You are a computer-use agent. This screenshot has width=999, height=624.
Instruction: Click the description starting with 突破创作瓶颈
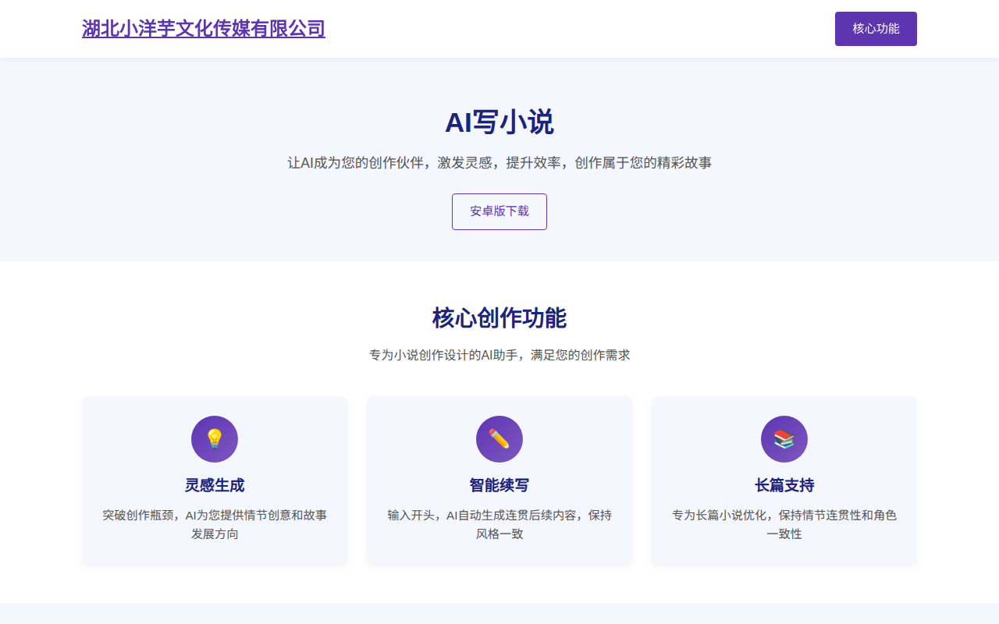pyautogui.click(x=215, y=525)
